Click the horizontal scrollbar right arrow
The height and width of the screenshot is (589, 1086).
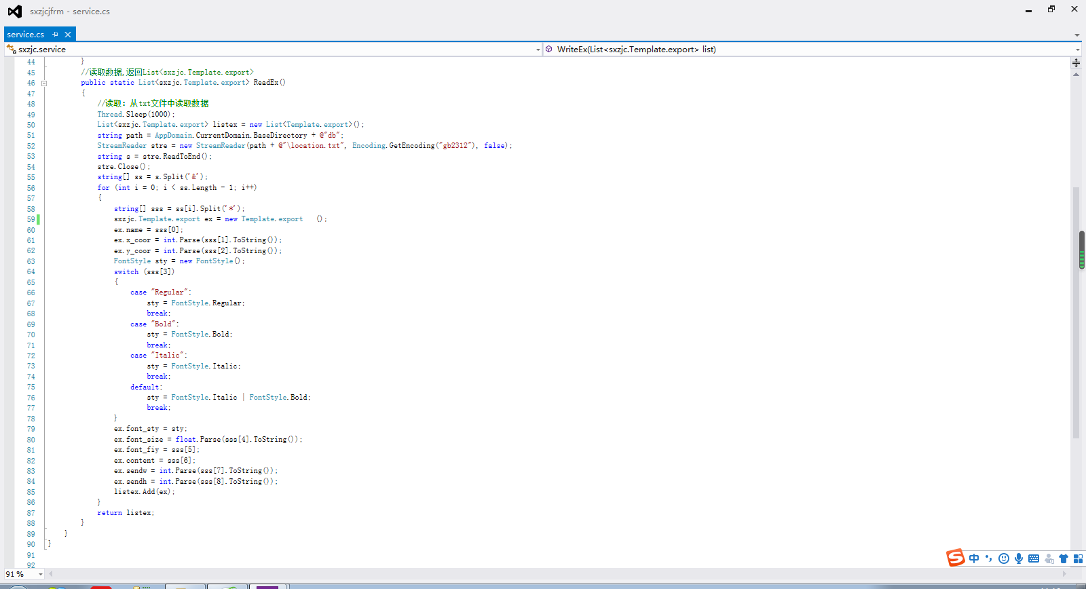click(x=1064, y=574)
